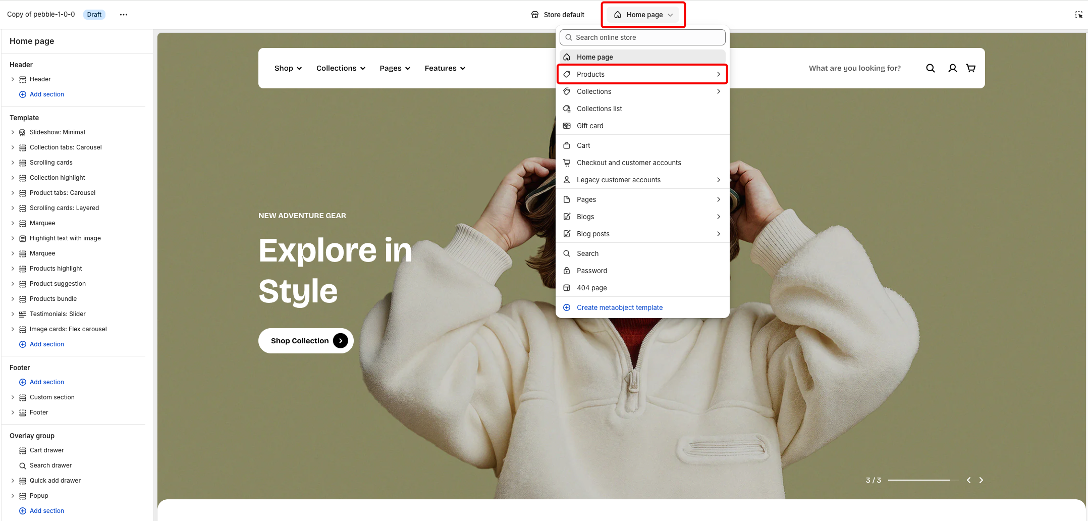Expand the Products bundle section arrow
Viewport: 1088px width, 521px height.
click(x=13, y=299)
